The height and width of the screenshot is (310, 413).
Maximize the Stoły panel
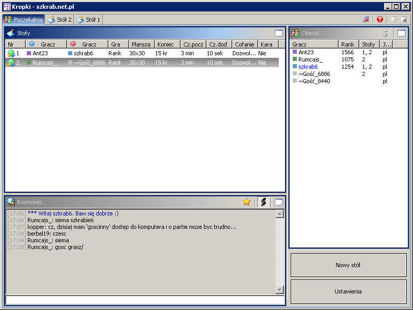tap(279, 33)
